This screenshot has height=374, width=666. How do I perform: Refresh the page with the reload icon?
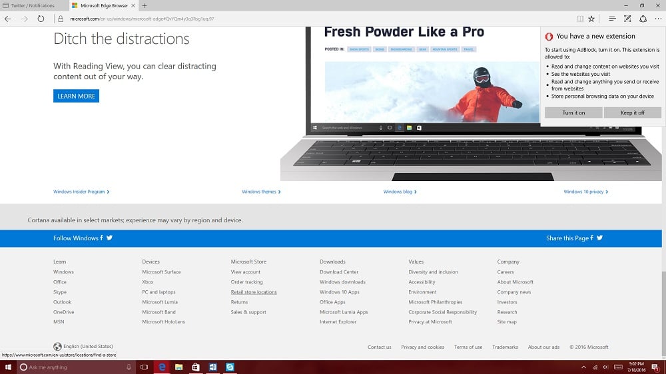(x=41, y=19)
